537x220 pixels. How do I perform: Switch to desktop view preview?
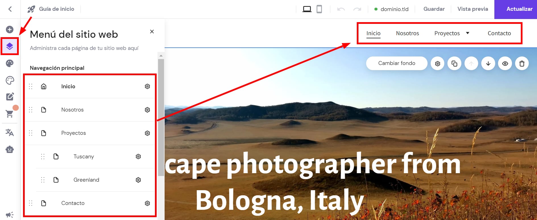[x=307, y=9]
